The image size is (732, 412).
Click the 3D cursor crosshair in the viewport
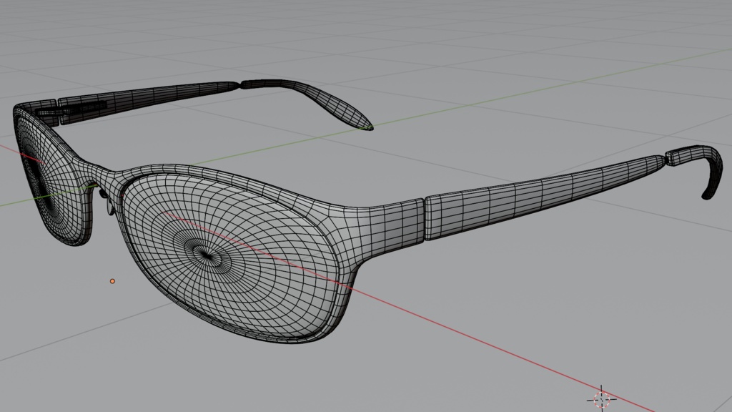pos(602,399)
